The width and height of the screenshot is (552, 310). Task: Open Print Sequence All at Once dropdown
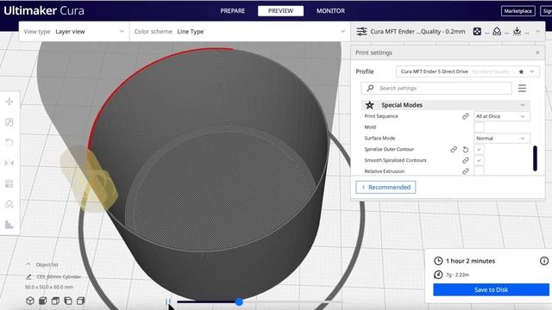coord(502,116)
